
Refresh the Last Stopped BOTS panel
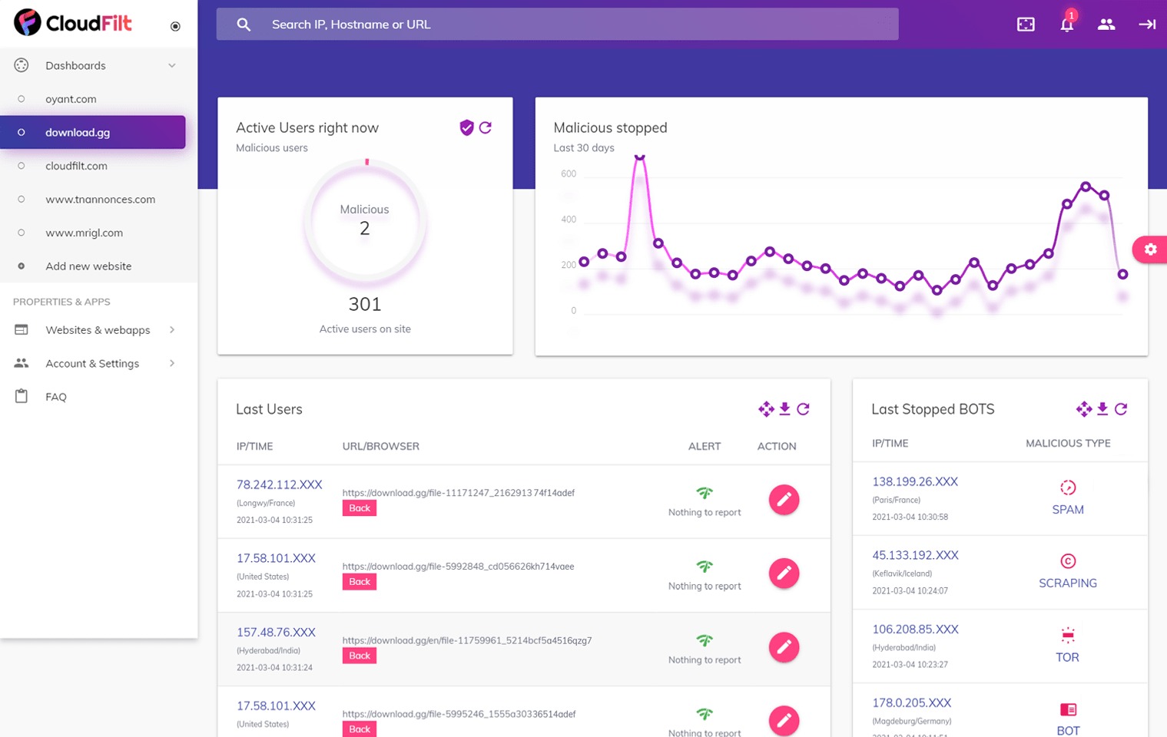[x=1121, y=409]
